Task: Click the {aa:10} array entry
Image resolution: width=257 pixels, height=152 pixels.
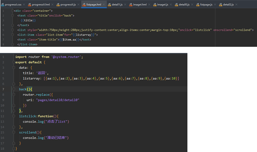Action: point(171,79)
